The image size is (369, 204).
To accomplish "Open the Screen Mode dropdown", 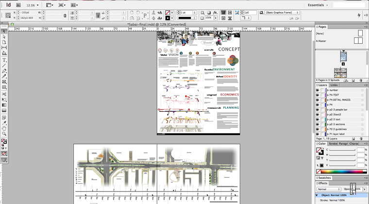I will point(62,5).
